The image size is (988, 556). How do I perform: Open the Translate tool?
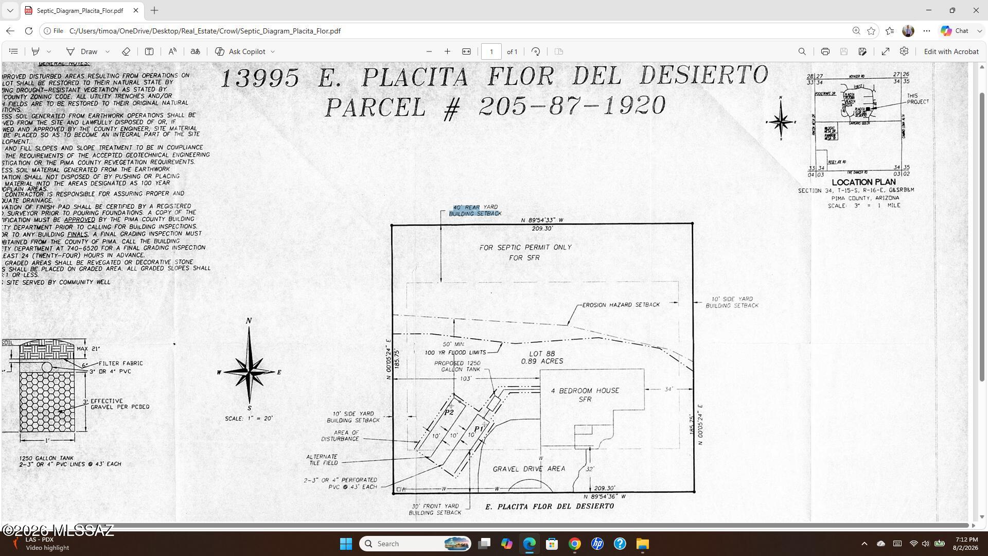[196, 51]
